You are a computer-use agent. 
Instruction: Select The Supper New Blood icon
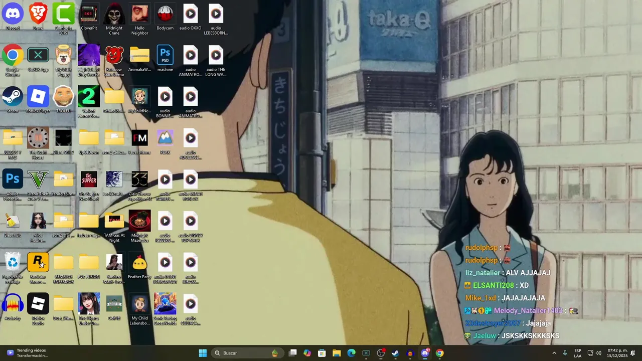tap(89, 185)
